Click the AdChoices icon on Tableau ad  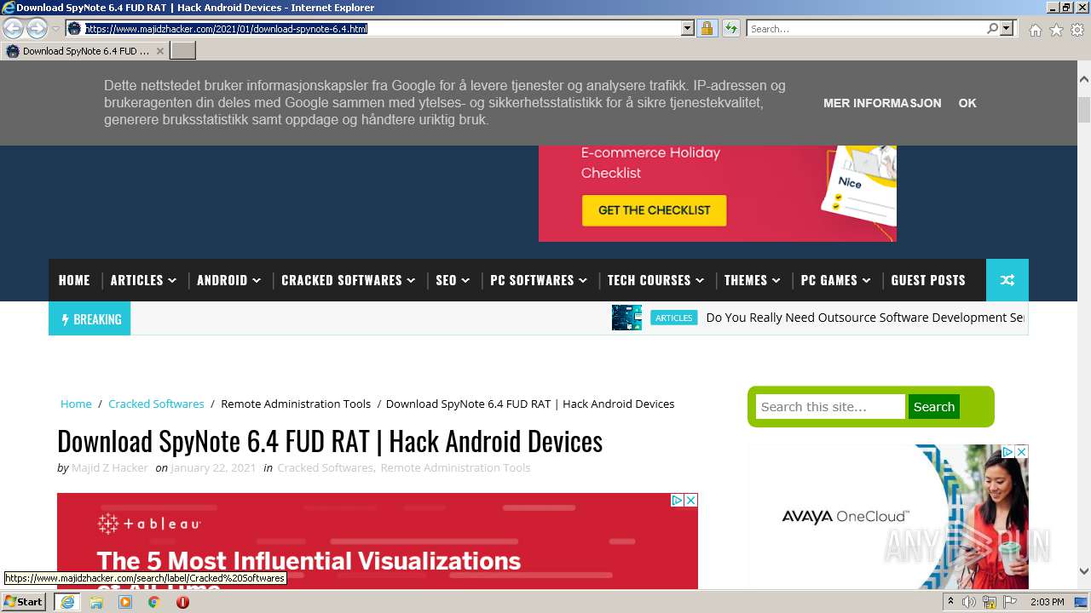[678, 500]
